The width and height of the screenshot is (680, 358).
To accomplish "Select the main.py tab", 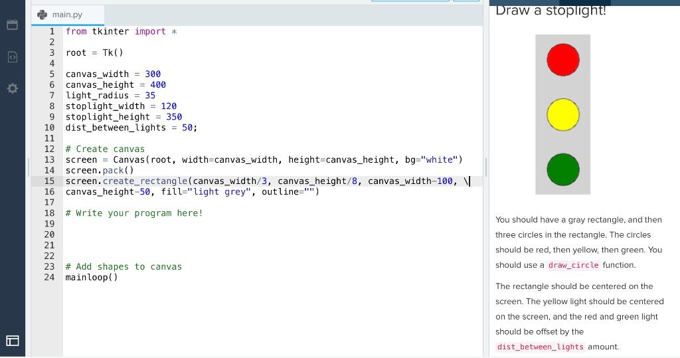I will point(68,15).
